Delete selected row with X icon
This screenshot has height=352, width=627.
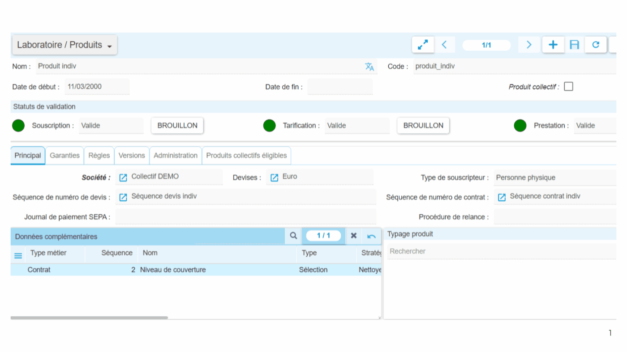(353, 236)
